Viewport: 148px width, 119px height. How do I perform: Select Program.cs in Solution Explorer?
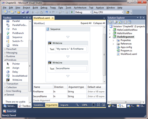[x=126, y=51]
